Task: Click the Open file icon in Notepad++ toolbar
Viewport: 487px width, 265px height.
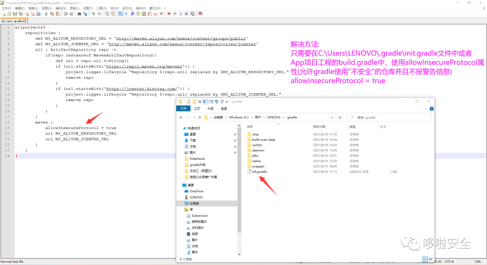Action: pos(9,14)
